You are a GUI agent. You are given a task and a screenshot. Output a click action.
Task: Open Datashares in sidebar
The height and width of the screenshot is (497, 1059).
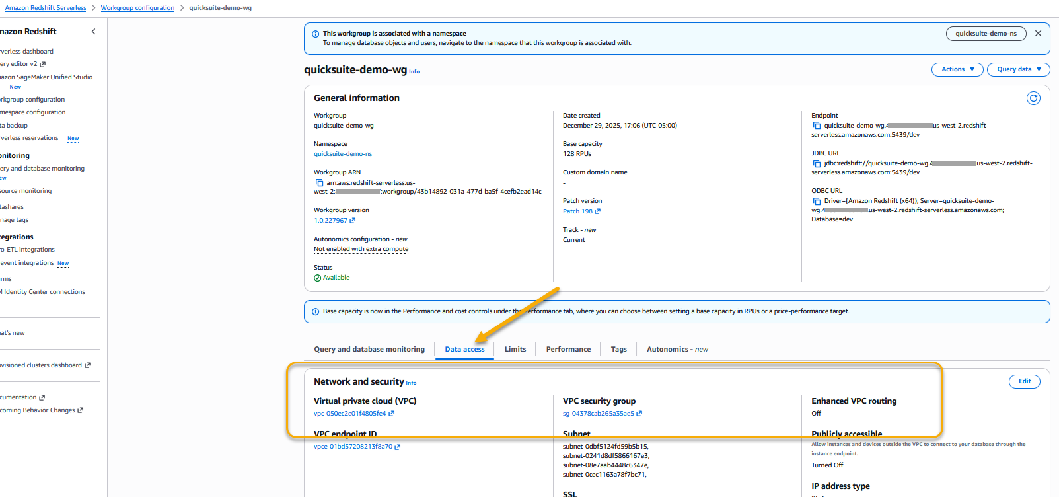click(12, 207)
